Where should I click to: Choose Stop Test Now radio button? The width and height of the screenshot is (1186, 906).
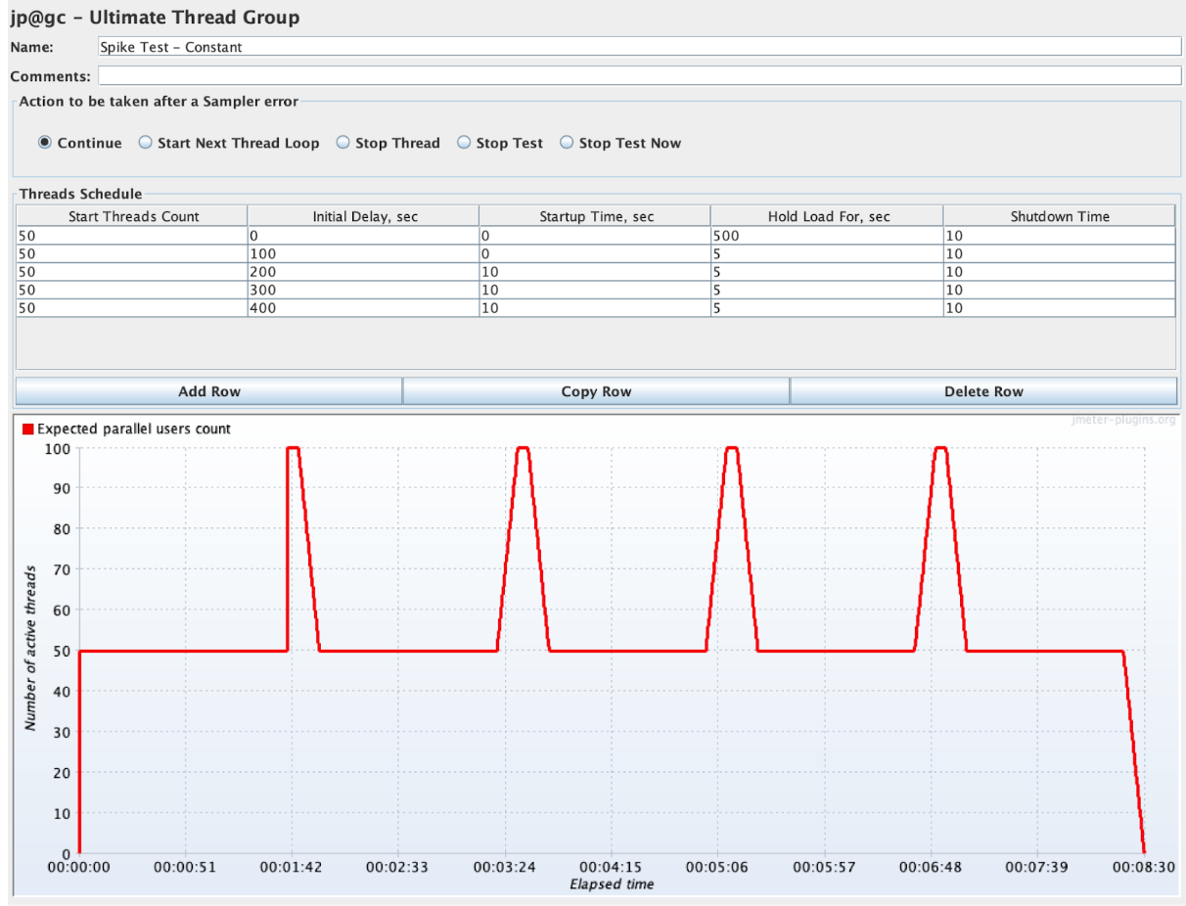(567, 143)
